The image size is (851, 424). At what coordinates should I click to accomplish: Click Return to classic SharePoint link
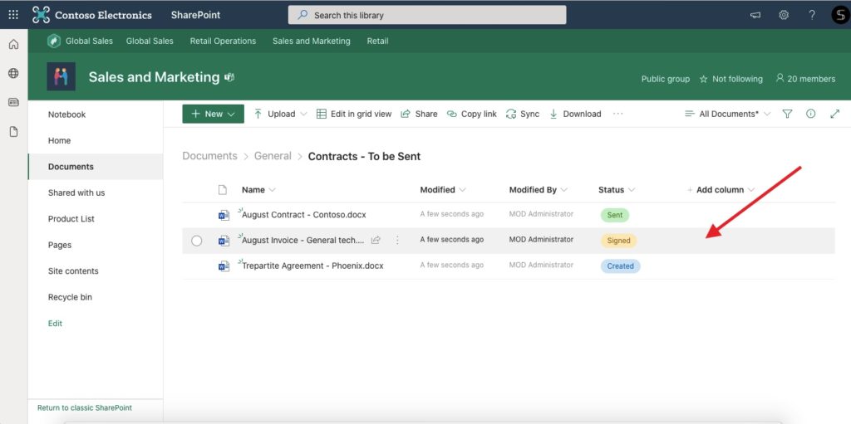point(85,407)
